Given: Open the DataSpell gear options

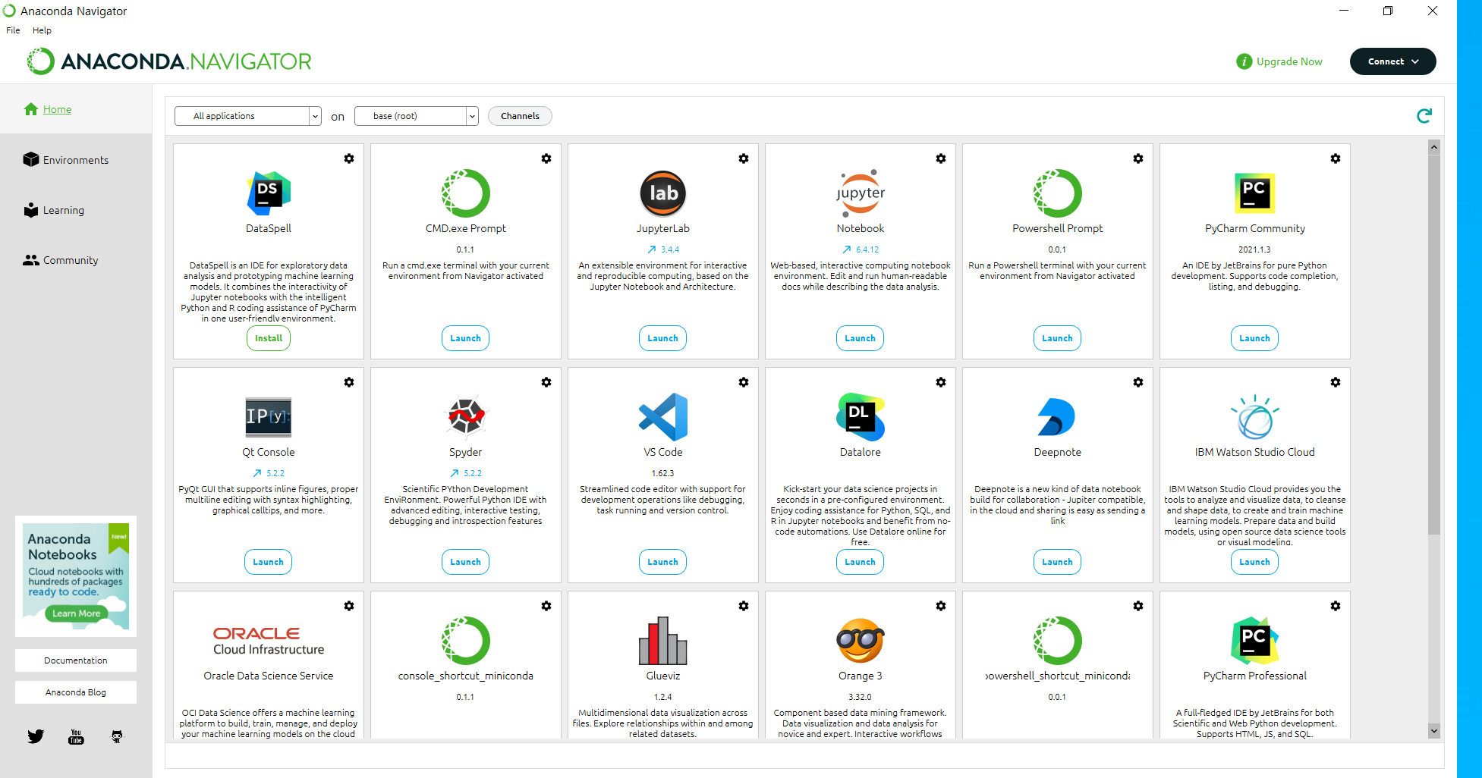Looking at the screenshot, I should [x=349, y=158].
